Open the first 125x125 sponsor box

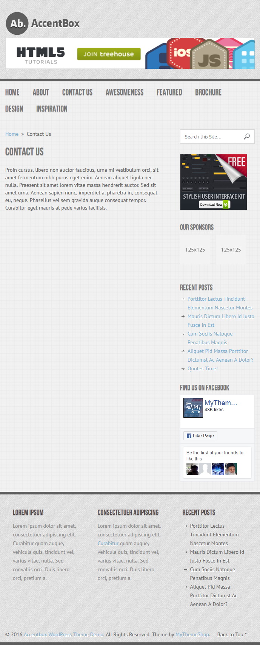(195, 250)
